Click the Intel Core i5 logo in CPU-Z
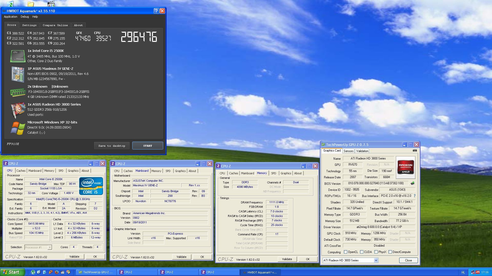 tap(91, 186)
